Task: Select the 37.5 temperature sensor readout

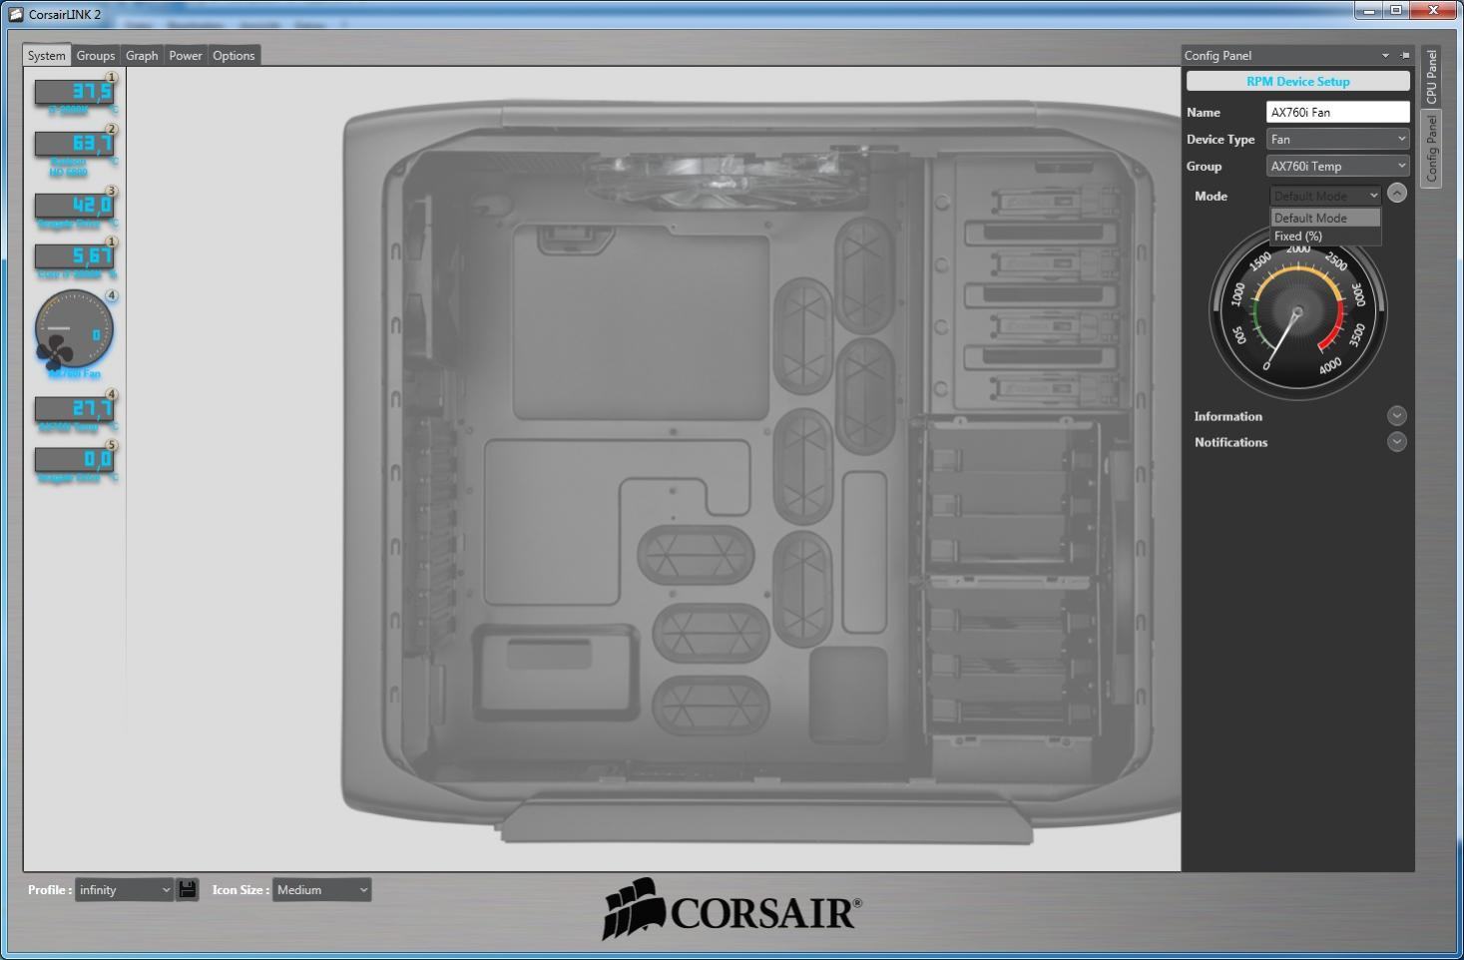Action: point(75,93)
